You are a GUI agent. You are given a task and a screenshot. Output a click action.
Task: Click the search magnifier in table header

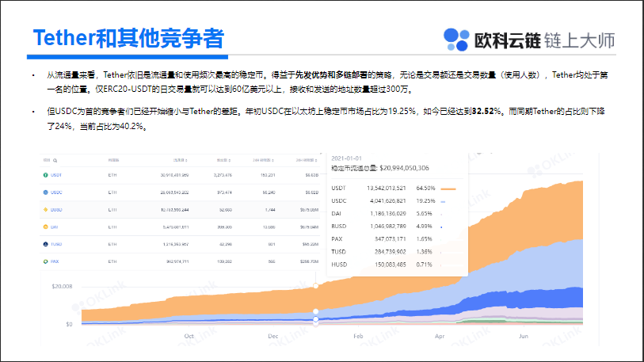click(x=55, y=160)
